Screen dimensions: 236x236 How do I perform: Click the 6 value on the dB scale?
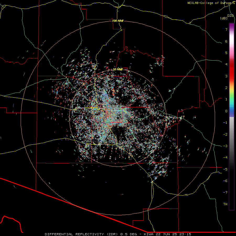226,41
